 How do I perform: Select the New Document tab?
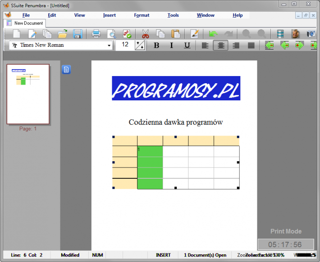(x=24, y=23)
